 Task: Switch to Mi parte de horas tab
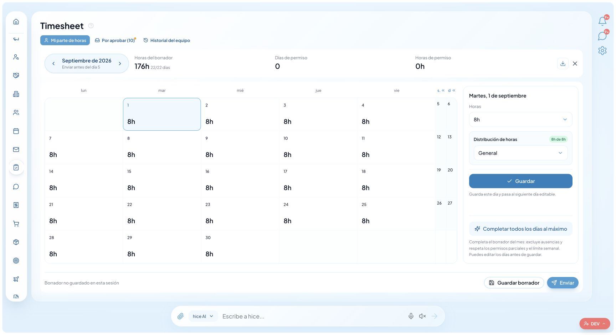click(65, 40)
